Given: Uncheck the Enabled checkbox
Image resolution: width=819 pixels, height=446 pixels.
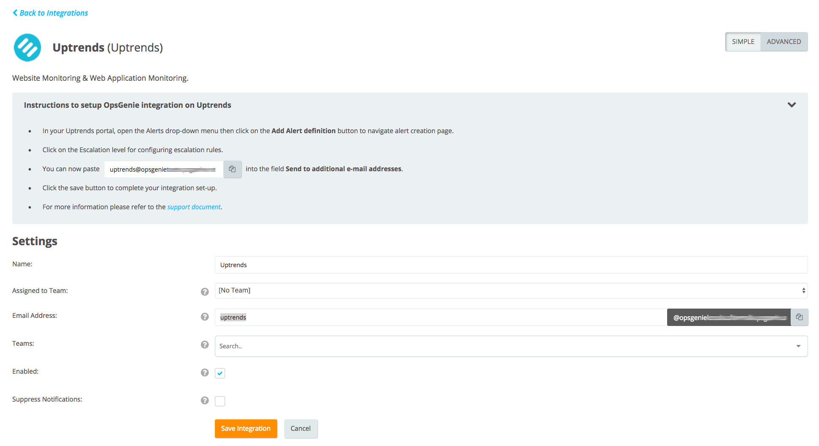Looking at the screenshot, I should 220,373.
